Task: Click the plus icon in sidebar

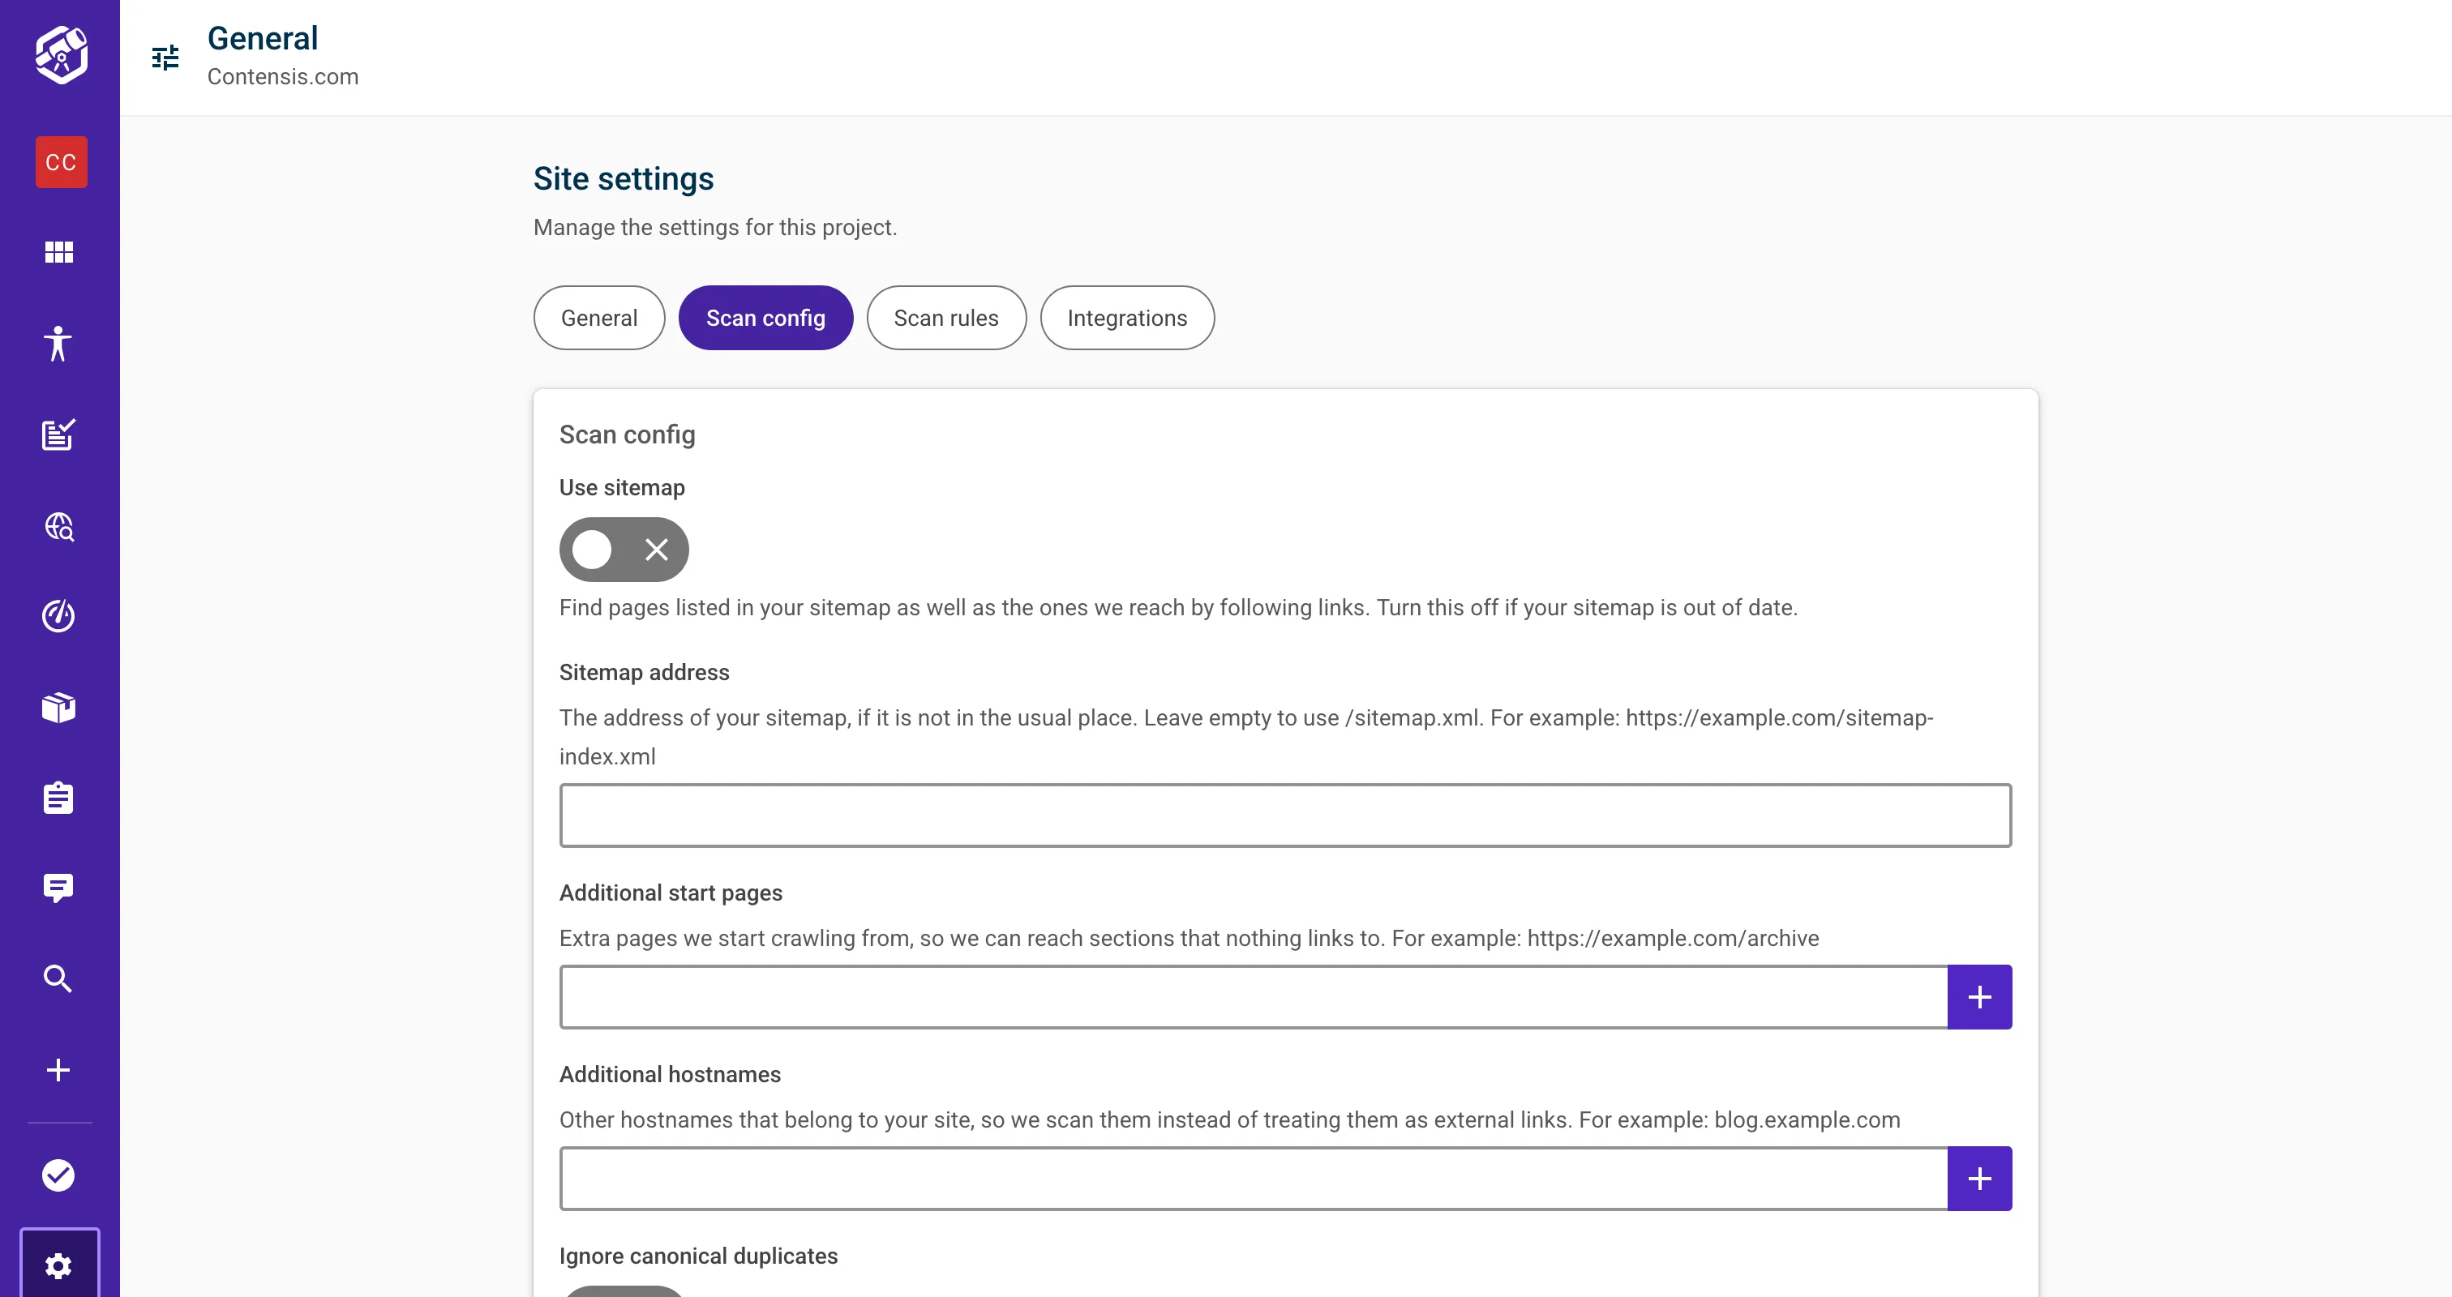Action: click(x=59, y=1069)
